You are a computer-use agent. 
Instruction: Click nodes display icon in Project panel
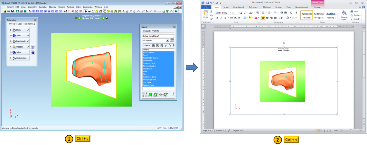pyautogui.click(x=145, y=95)
